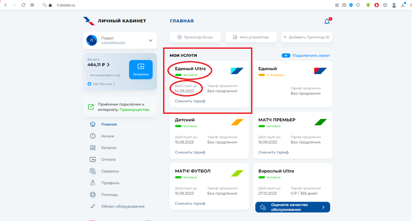Screen dimensions: 420x221
Task: Click the heart bookmark icon
Action: [358, 5]
